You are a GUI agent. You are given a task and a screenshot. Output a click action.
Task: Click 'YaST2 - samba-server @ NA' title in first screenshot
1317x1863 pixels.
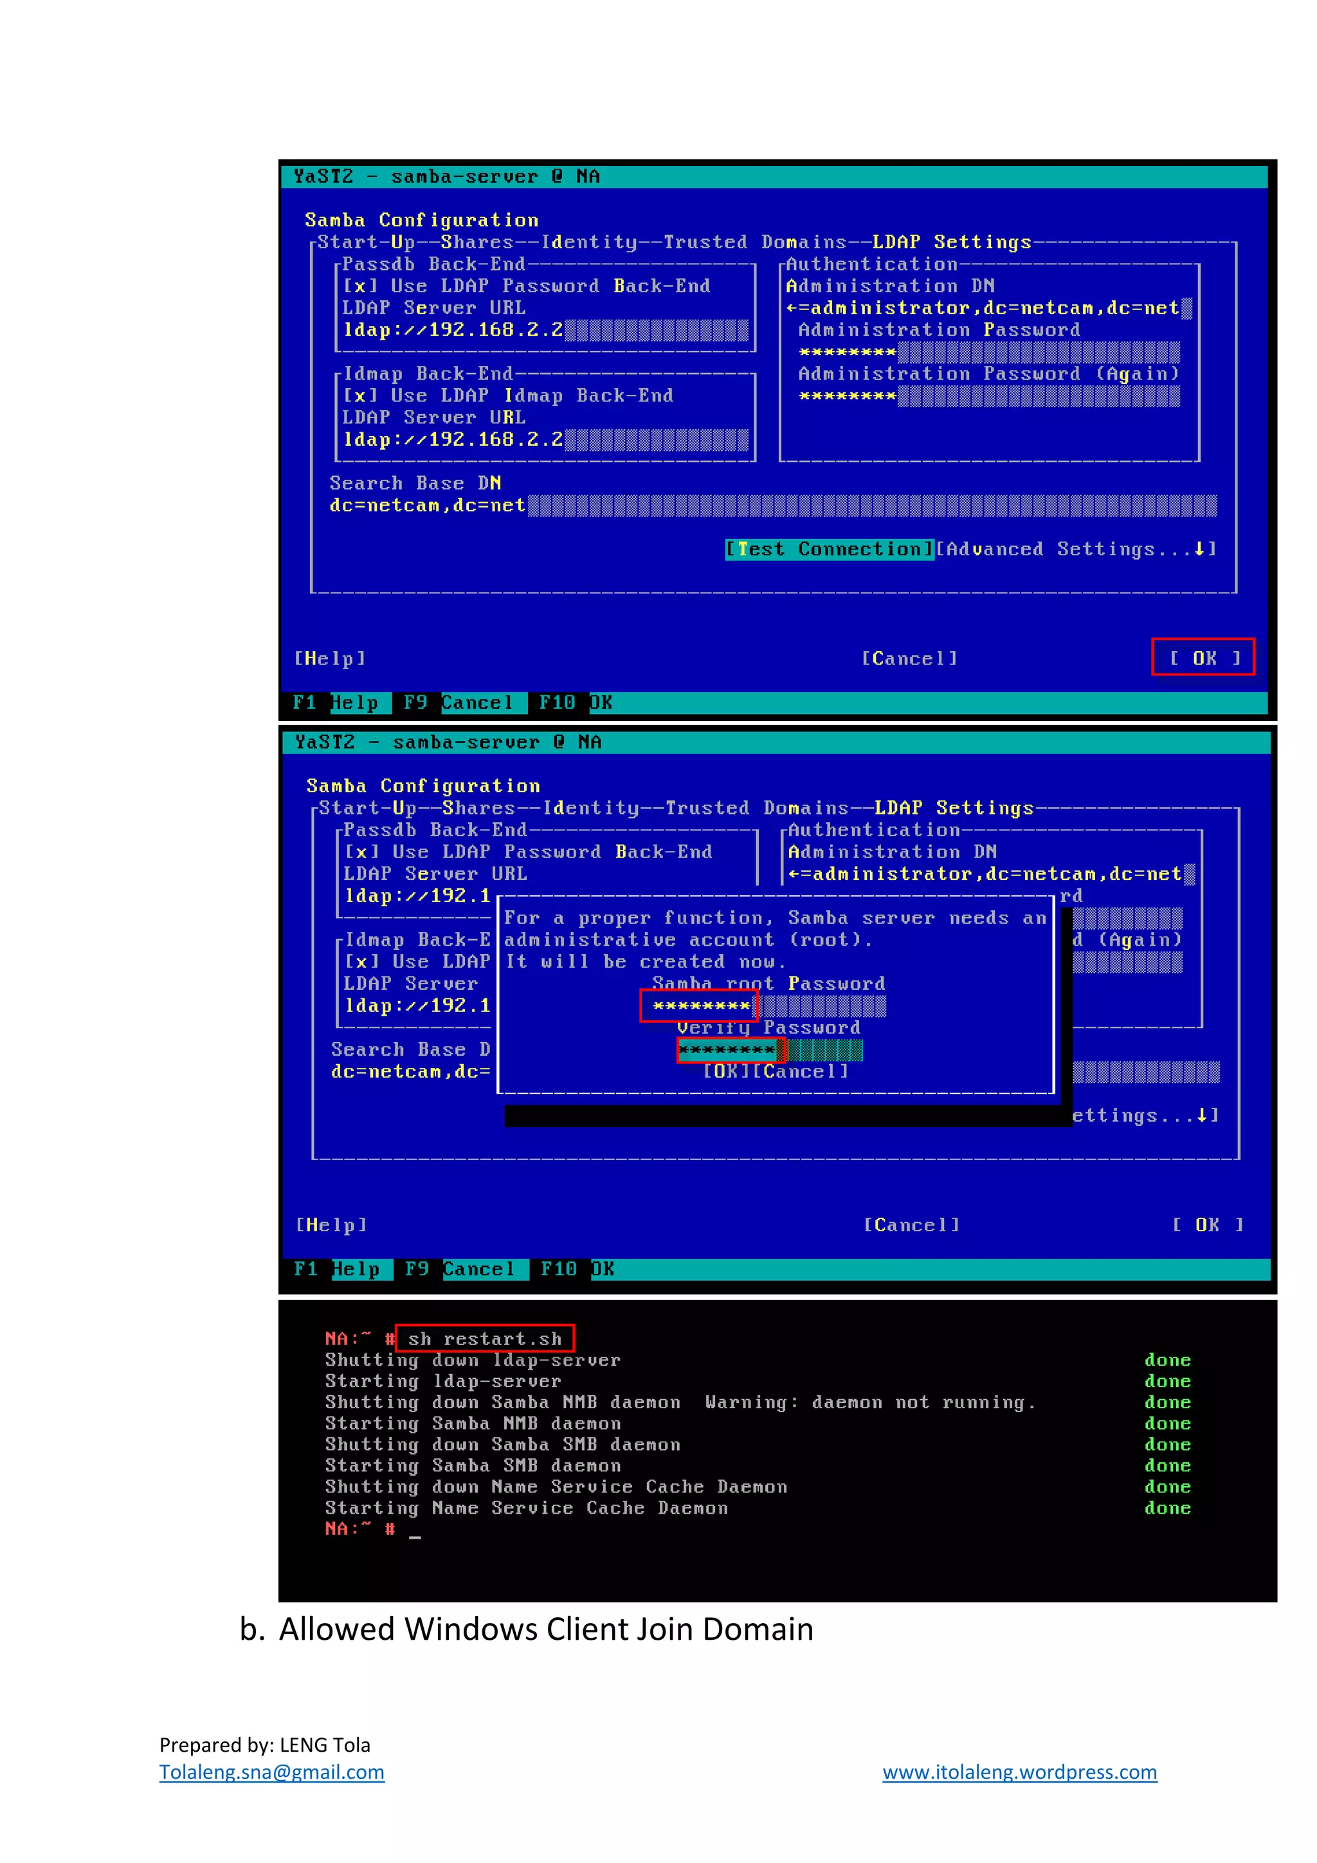[x=447, y=176]
